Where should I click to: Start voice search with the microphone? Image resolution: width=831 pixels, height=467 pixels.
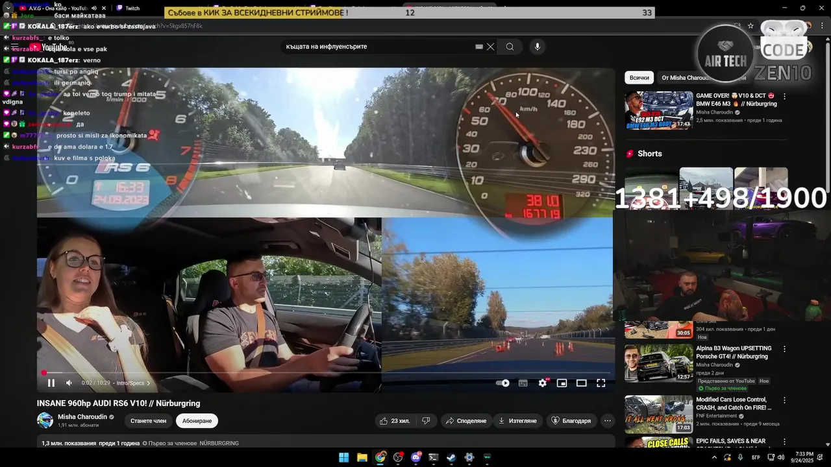pos(537,47)
